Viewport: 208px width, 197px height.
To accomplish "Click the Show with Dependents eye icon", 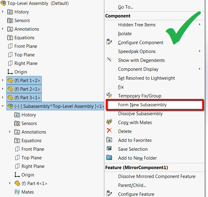I will point(109,59).
